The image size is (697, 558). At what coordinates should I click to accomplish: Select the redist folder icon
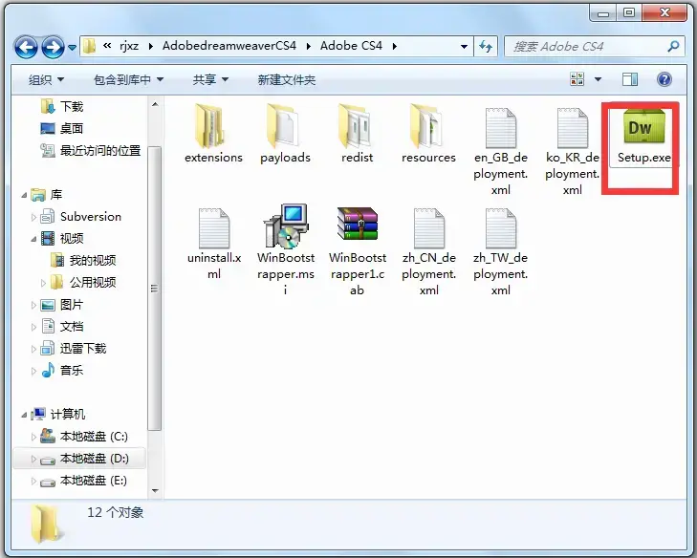[355, 126]
